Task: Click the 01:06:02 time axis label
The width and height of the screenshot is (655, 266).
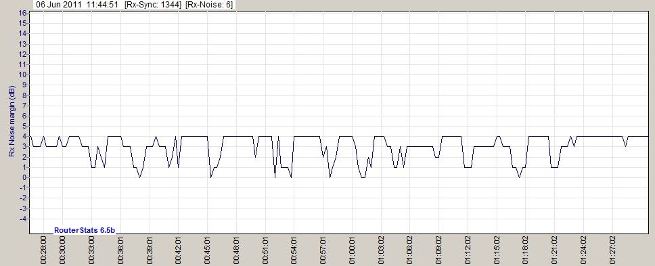Action: pyautogui.click(x=410, y=250)
